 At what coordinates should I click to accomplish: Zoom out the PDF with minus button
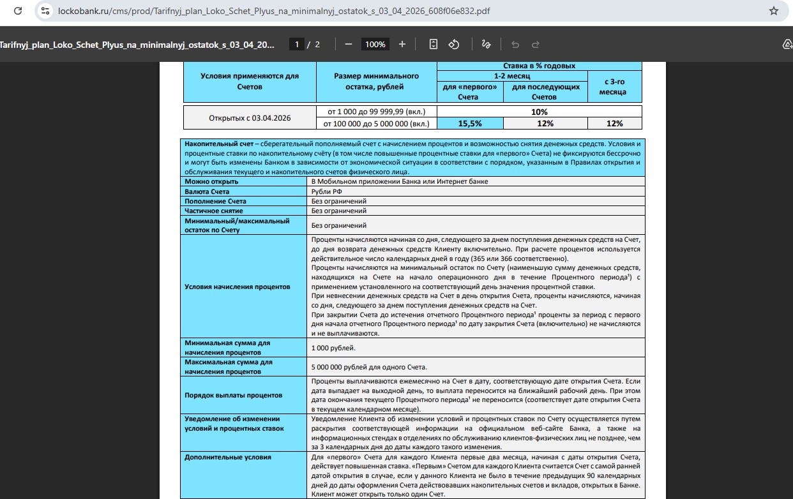point(349,44)
